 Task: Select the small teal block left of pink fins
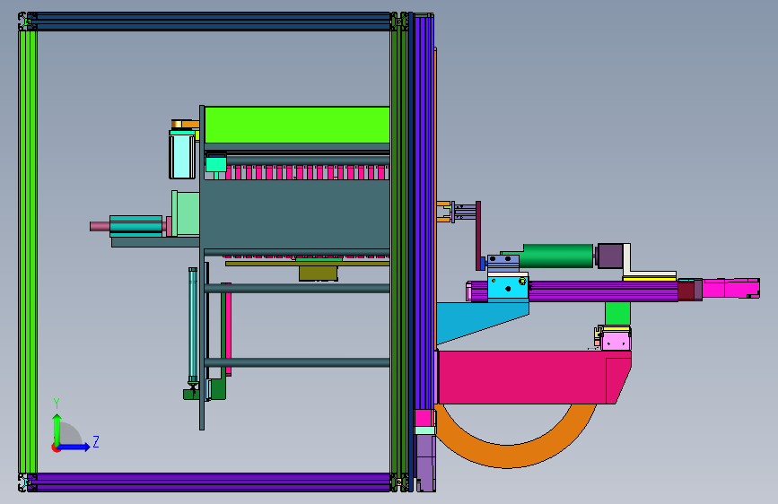pos(216,163)
